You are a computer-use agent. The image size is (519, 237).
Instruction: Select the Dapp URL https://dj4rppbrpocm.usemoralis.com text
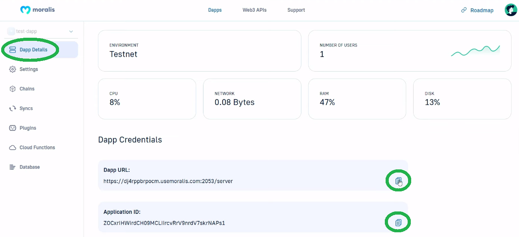point(168,181)
